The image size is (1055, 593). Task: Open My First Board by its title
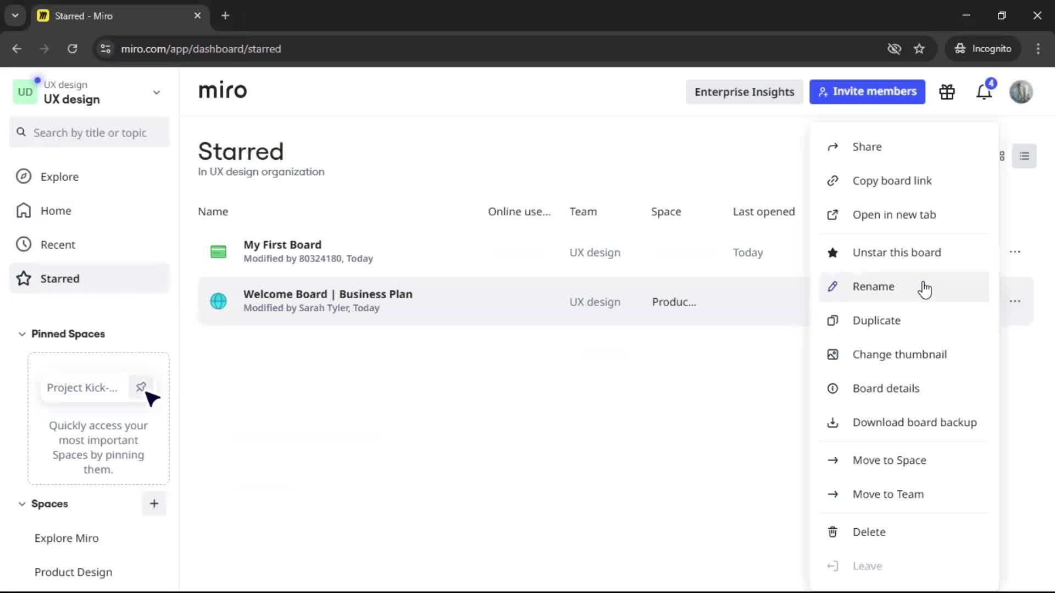click(282, 245)
